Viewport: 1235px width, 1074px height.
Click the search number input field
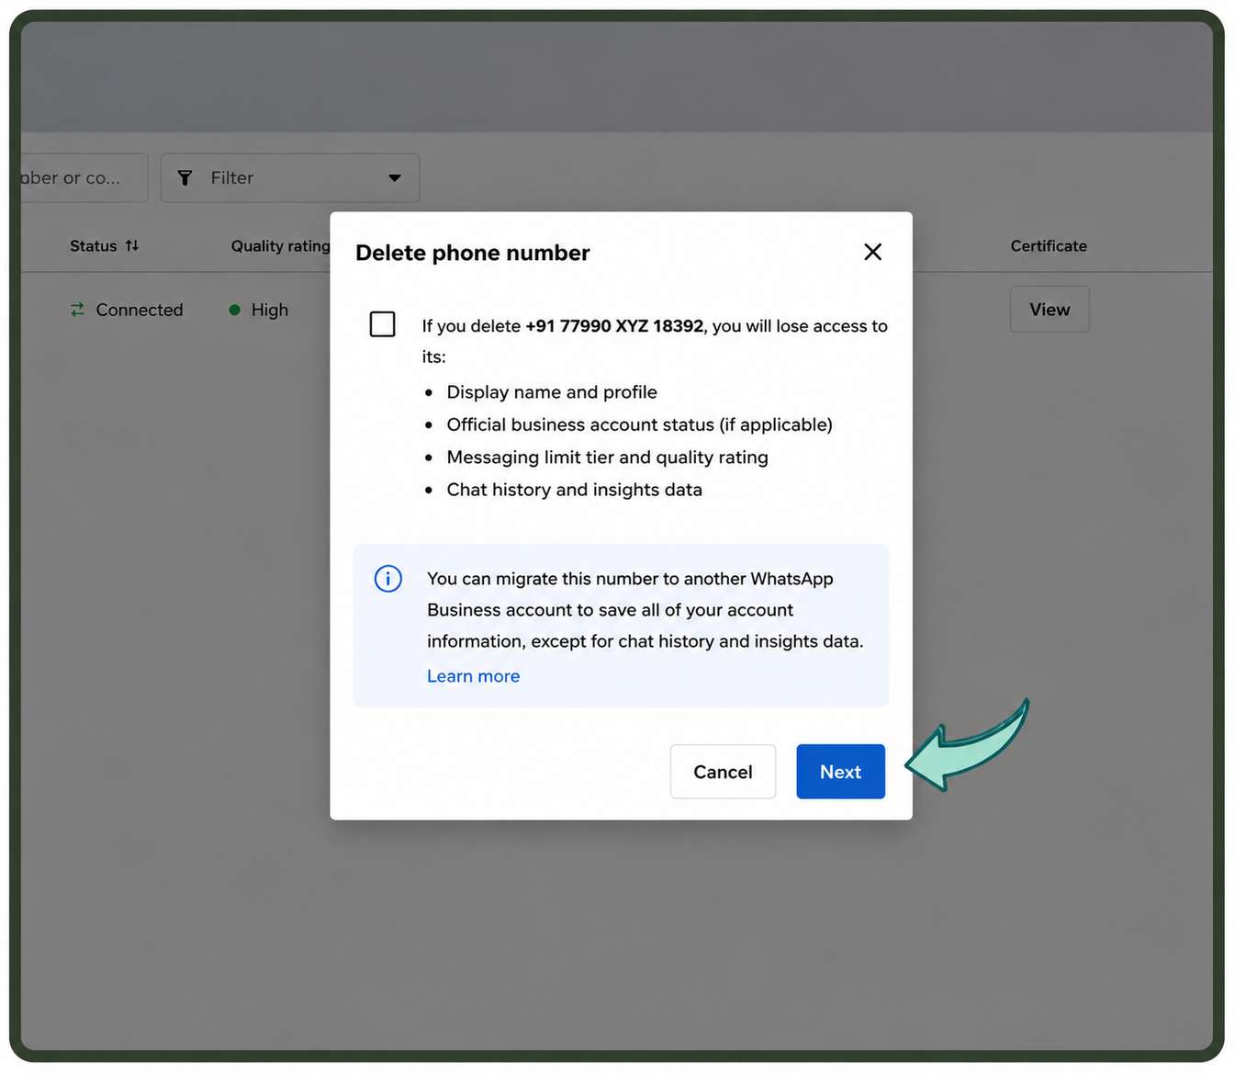[83, 177]
